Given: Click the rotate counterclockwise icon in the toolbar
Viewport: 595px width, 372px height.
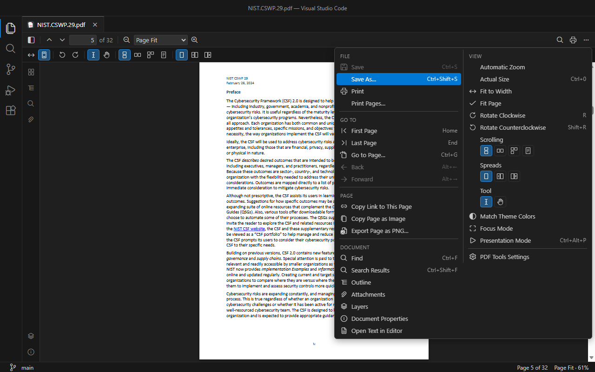Looking at the screenshot, I should click(62, 55).
